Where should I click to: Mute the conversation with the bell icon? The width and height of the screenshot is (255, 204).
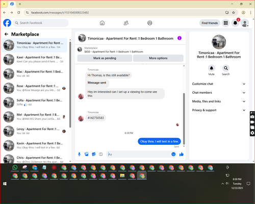pos(212,68)
